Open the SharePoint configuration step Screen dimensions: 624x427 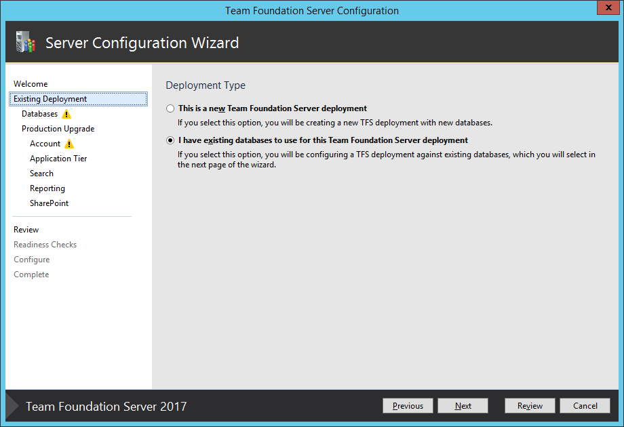[50, 203]
